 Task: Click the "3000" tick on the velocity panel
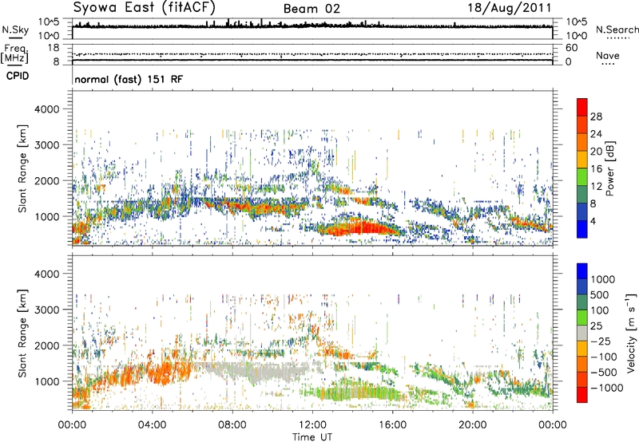coord(46,310)
